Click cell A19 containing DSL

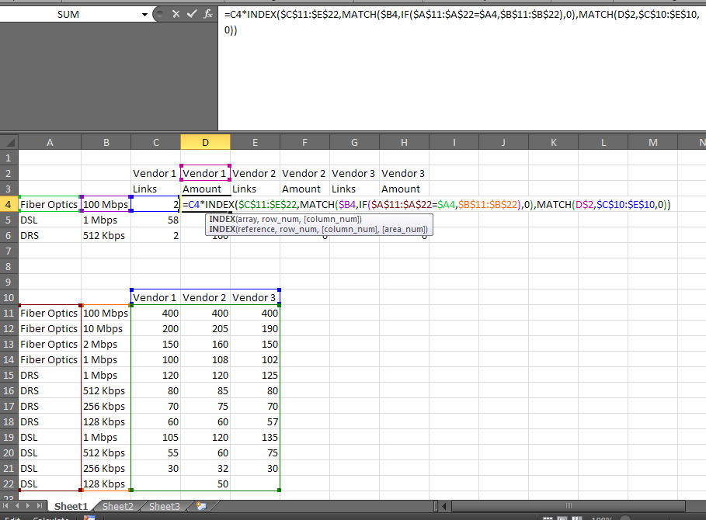click(x=50, y=437)
